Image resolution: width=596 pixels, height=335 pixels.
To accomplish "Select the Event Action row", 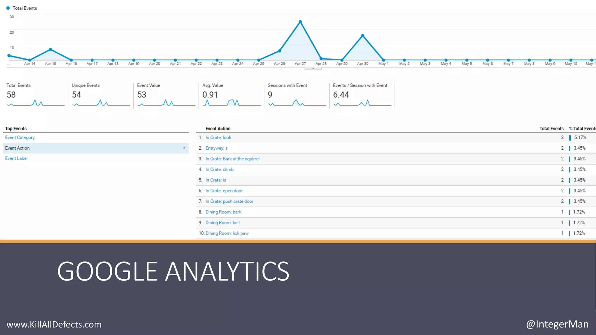I will pyautogui.click(x=96, y=148).
